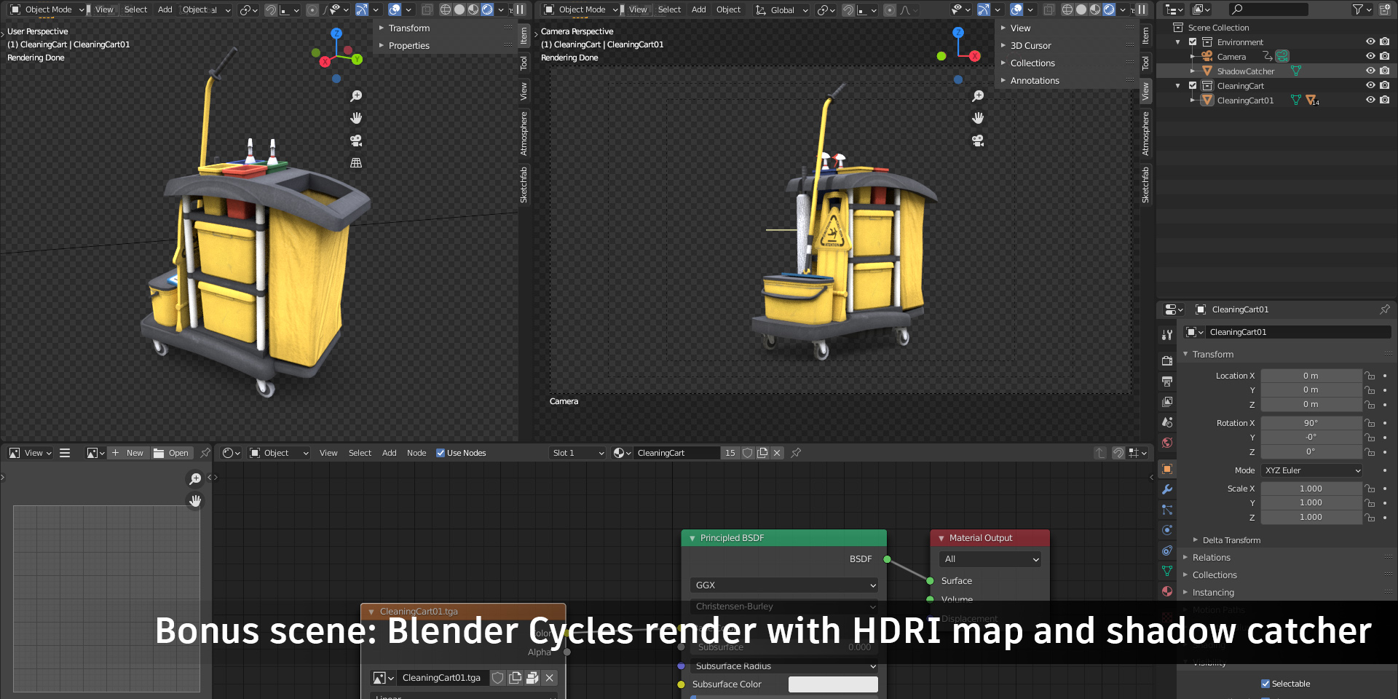The width and height of the screenshot is (1398, 699).
Task: Hide ShadowCatcher with eye icon
Action: (1370, 71)
